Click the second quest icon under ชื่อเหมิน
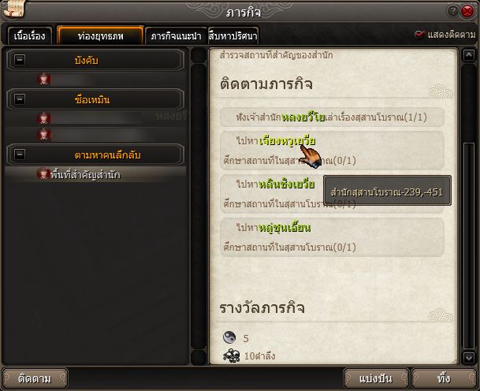The width and height of the screenshot is (480, 391). 43,134
